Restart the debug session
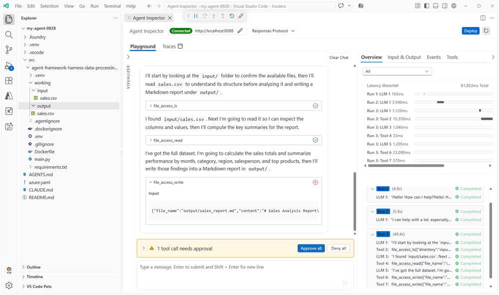 232,16
